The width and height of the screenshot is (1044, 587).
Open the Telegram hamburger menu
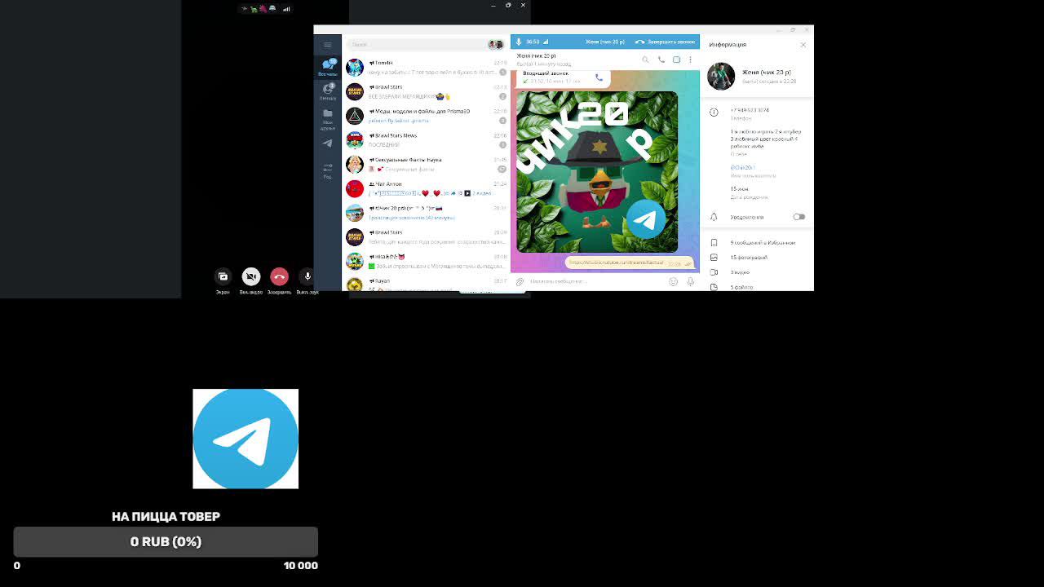[328, 45]
